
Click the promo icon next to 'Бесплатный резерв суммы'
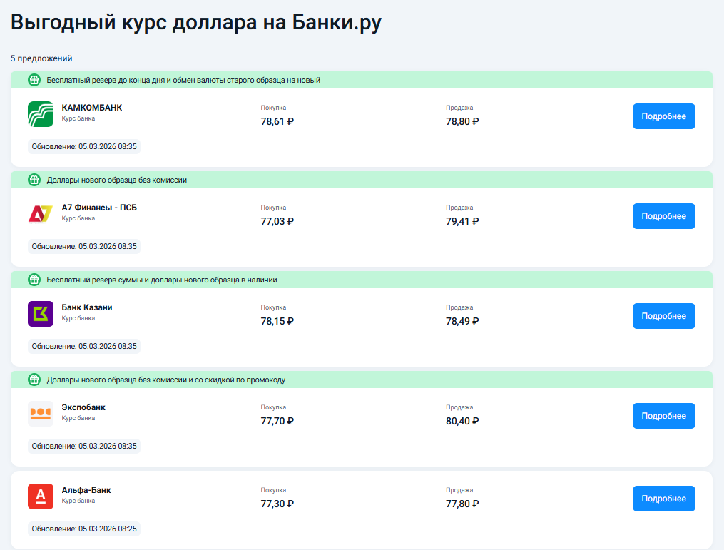pos(34,280)
